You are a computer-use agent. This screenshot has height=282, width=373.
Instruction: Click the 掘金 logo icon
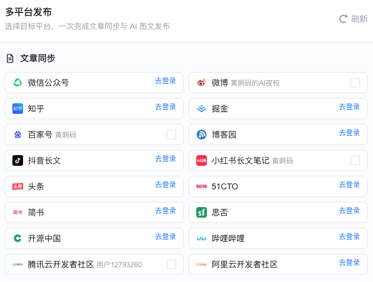(202, 109)
